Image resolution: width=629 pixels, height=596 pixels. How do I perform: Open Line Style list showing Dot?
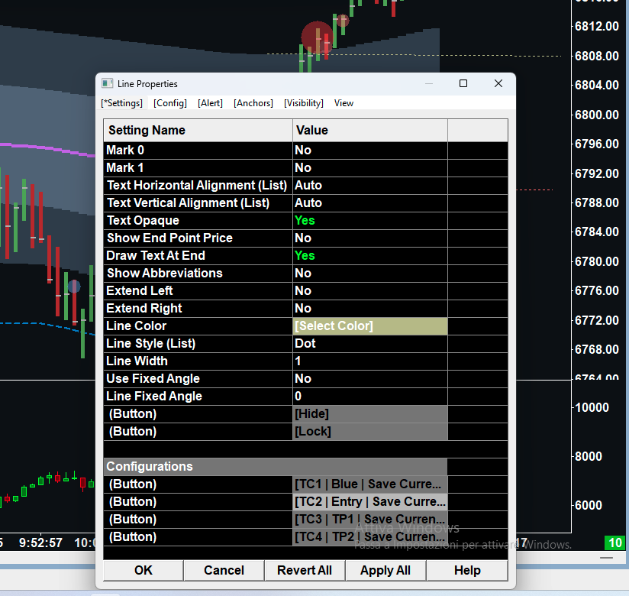click(x=370, y=344)
